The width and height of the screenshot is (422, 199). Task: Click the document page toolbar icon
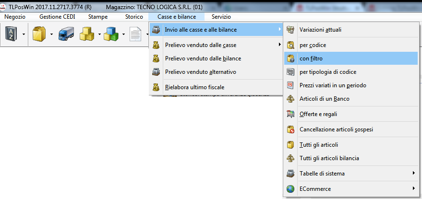(135, 34)
